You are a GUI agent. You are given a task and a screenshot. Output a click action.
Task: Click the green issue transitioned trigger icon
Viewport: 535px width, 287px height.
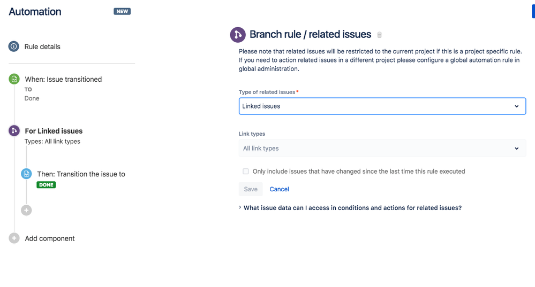pyautogui.click(x=14, y=79)
